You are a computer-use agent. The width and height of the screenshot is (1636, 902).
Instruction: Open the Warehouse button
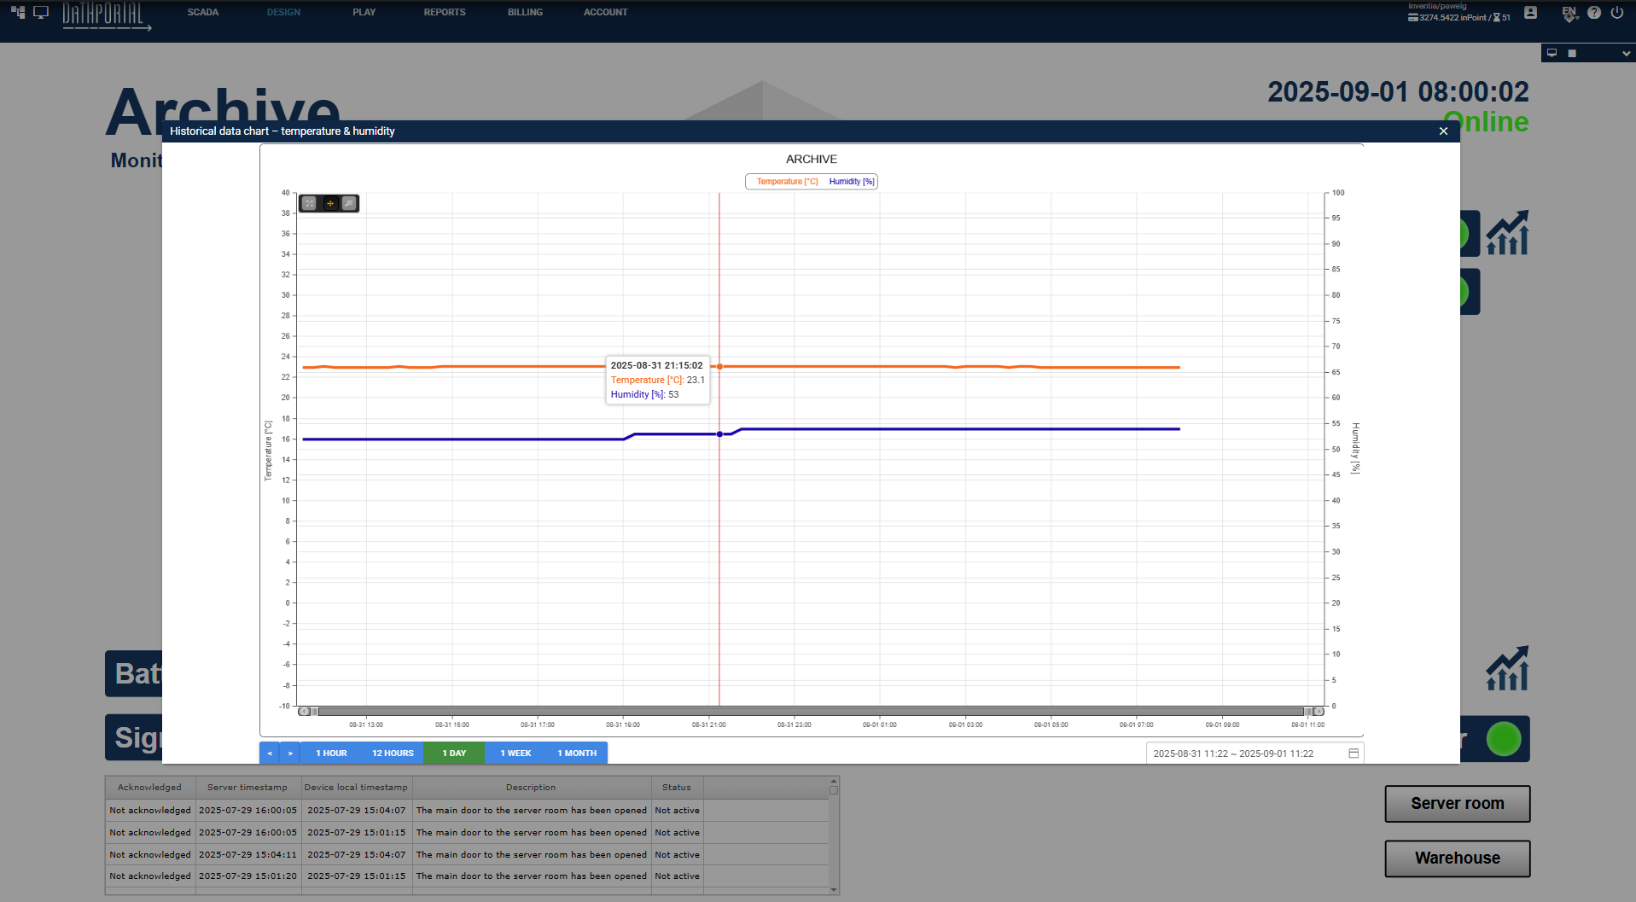tap(1458, 858)
